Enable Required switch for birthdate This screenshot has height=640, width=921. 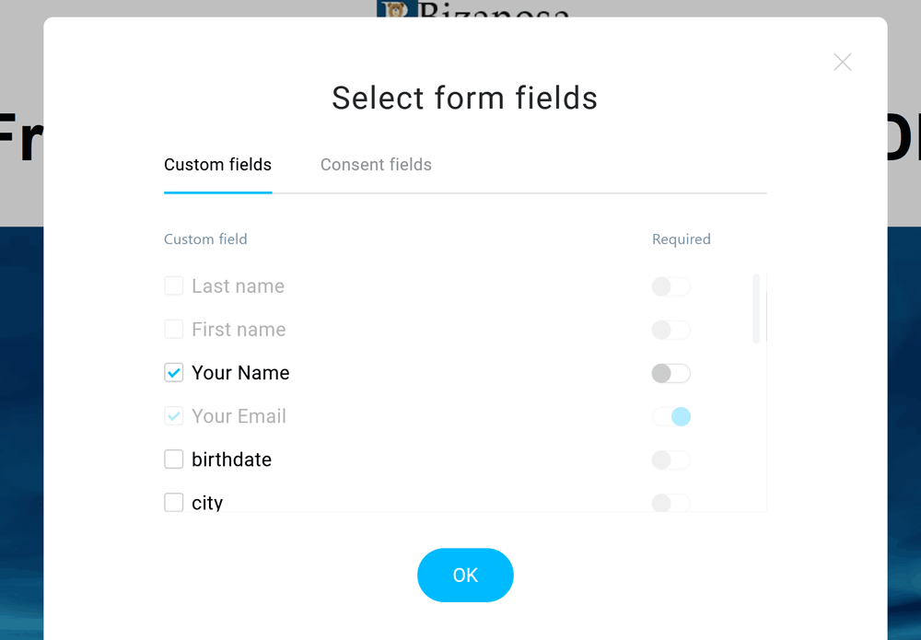670,460
